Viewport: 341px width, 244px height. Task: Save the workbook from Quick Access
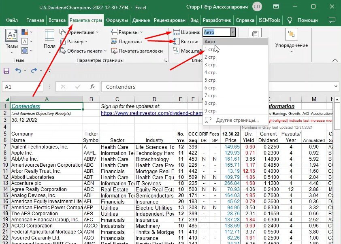6,71
